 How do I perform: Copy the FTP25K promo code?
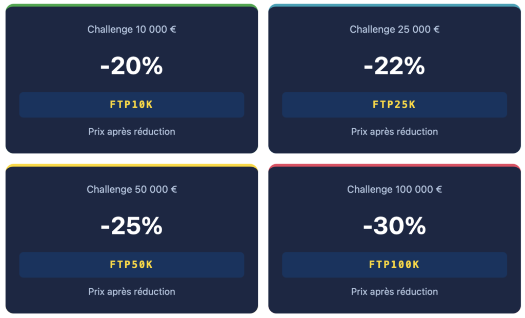394,105
